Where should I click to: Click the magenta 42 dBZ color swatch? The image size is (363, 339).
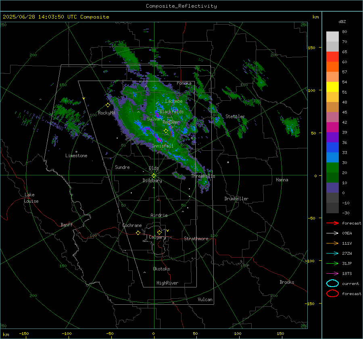(x=332, y=127)
